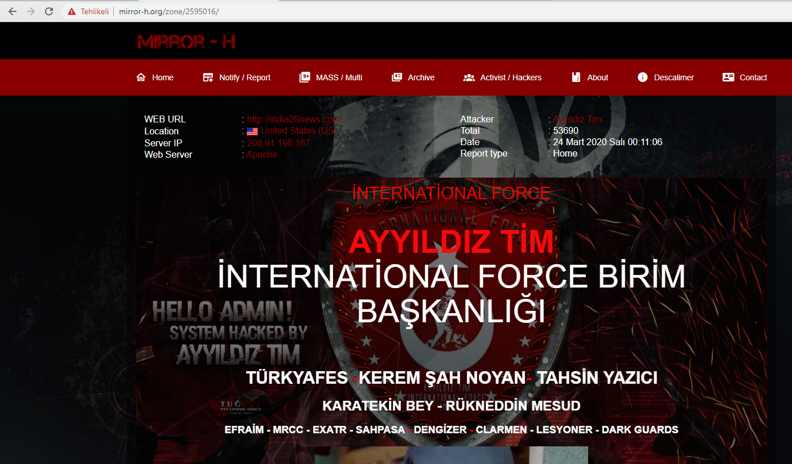Click the Report type value Home
792x464 pixels.
pyautogui.click(x=565, y=154)
